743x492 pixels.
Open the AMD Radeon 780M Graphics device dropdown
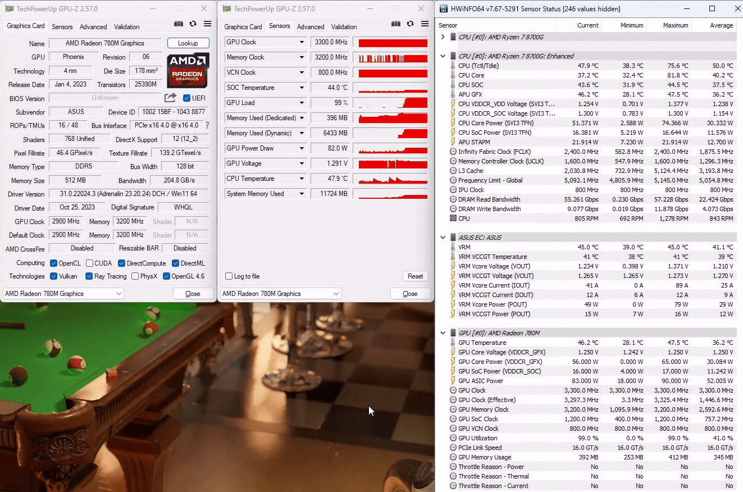pyautogui.click(x=280, y=293)
